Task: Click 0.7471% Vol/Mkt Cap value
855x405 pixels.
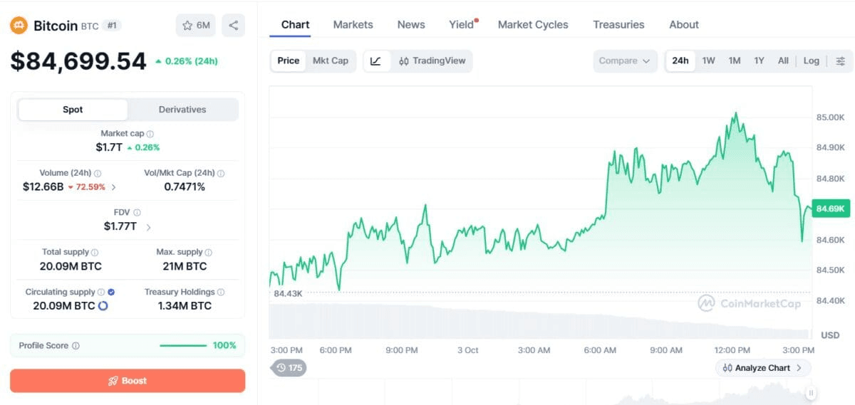Action: point(185,187)
